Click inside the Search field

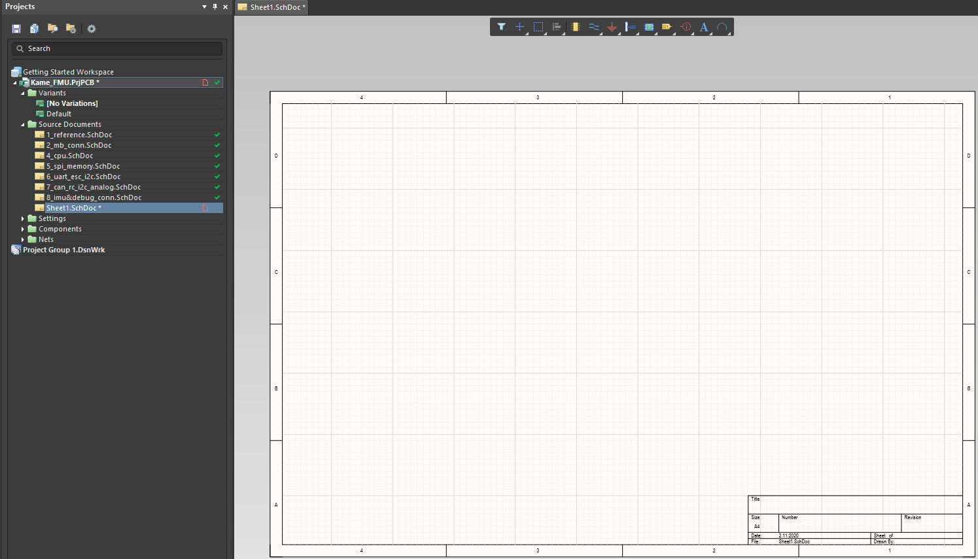click(x=116, y=48)
